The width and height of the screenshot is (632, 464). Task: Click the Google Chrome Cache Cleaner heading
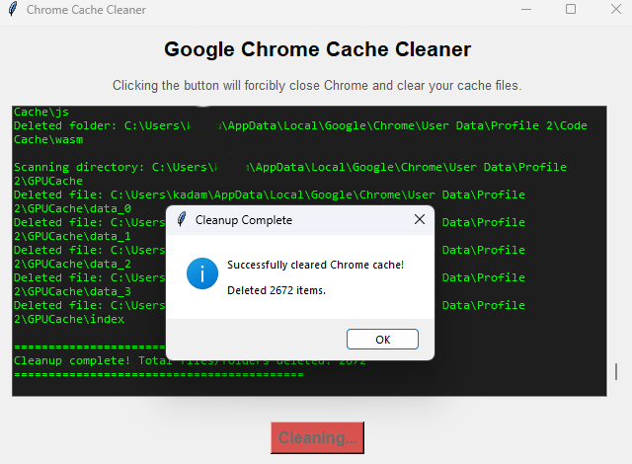[x=317, y=49]
